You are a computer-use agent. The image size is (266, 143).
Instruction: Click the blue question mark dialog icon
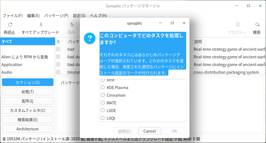pos(90,38)
